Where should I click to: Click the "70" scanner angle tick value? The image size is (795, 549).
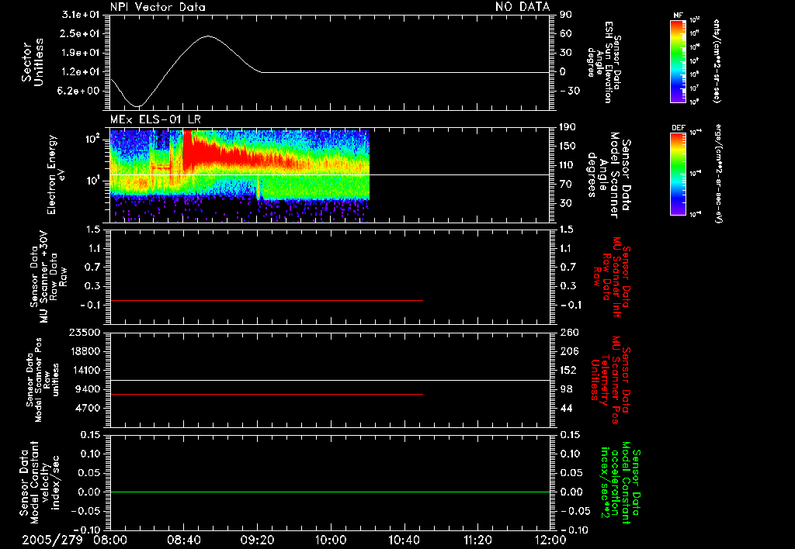click(x=566, y=185)
